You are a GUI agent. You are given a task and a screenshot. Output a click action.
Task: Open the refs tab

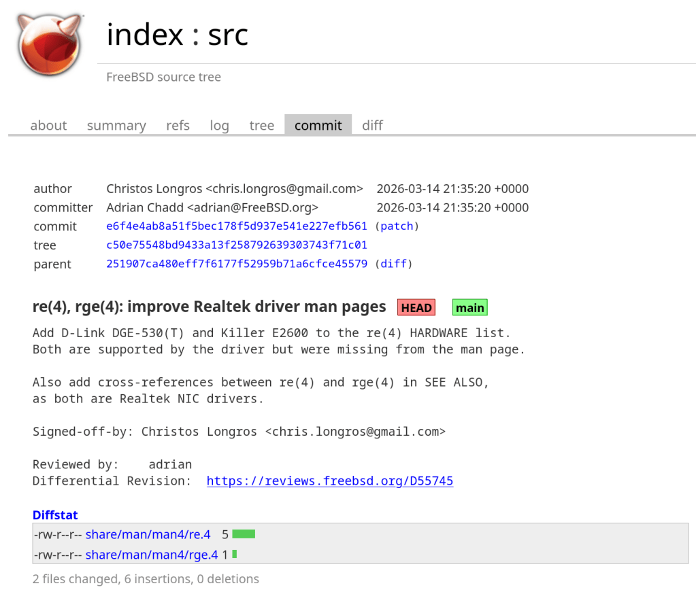tap(178, 126)
